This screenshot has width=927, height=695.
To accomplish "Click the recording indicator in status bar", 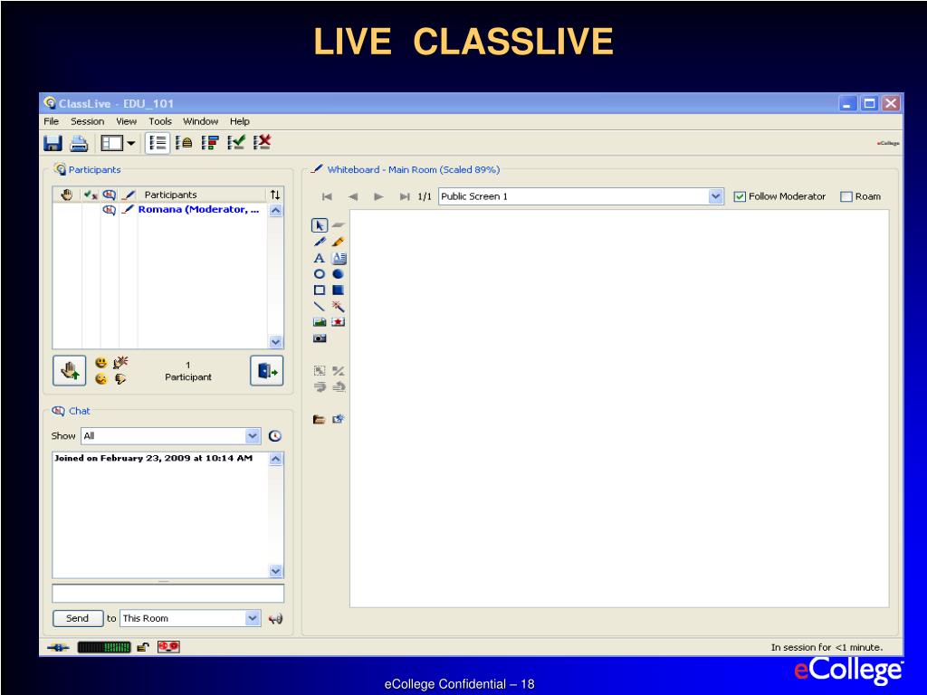I will click(x=168, y=647).
